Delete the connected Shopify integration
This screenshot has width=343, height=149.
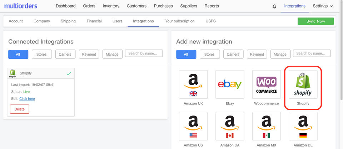tap(20, 109)
